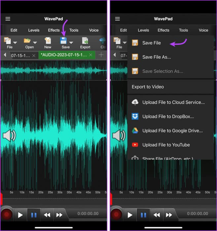Open hamburger menu in right WavePad screen
The width and height of the screenshot is (217, 231).
(117, 19)
